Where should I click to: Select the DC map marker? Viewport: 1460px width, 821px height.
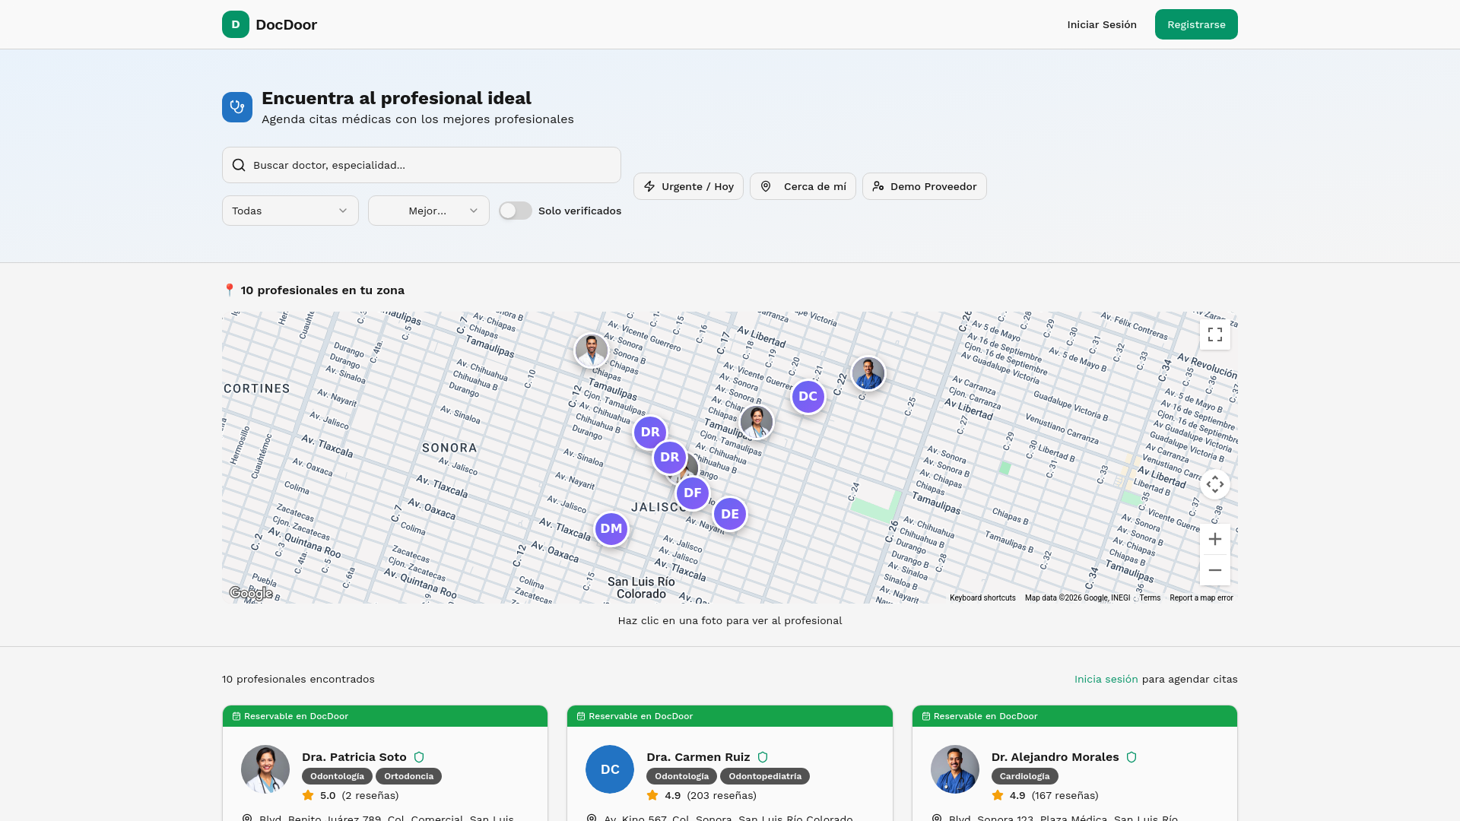pyautogui.click(x=808, y=396)
